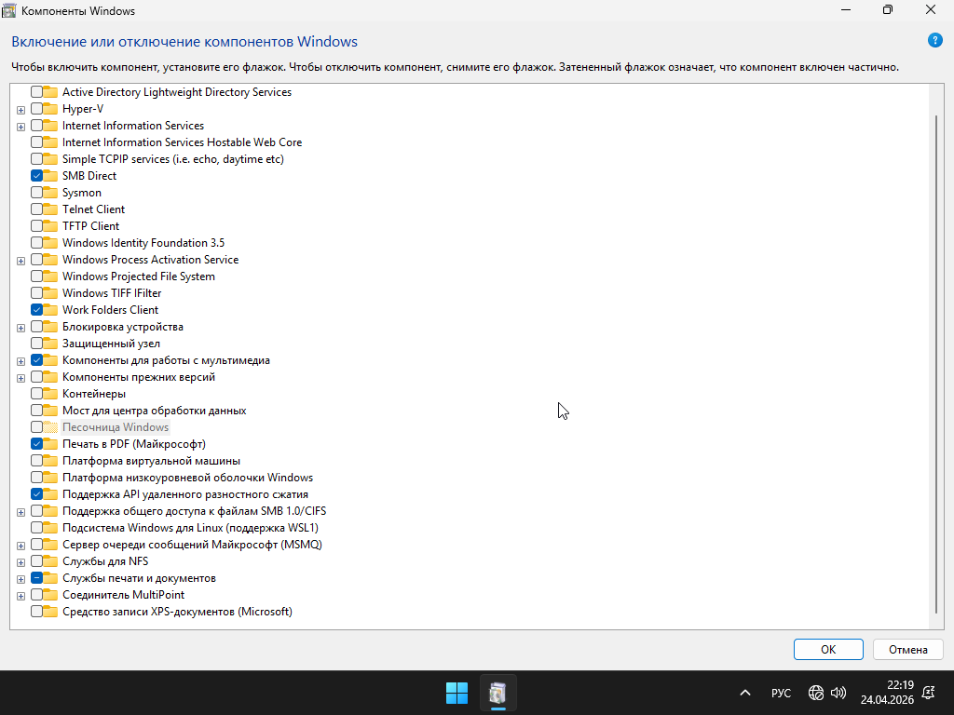Click the Отмена button
Image resolution: width=954 pixels, height=715 pixels.
click(x=907, y=649)
